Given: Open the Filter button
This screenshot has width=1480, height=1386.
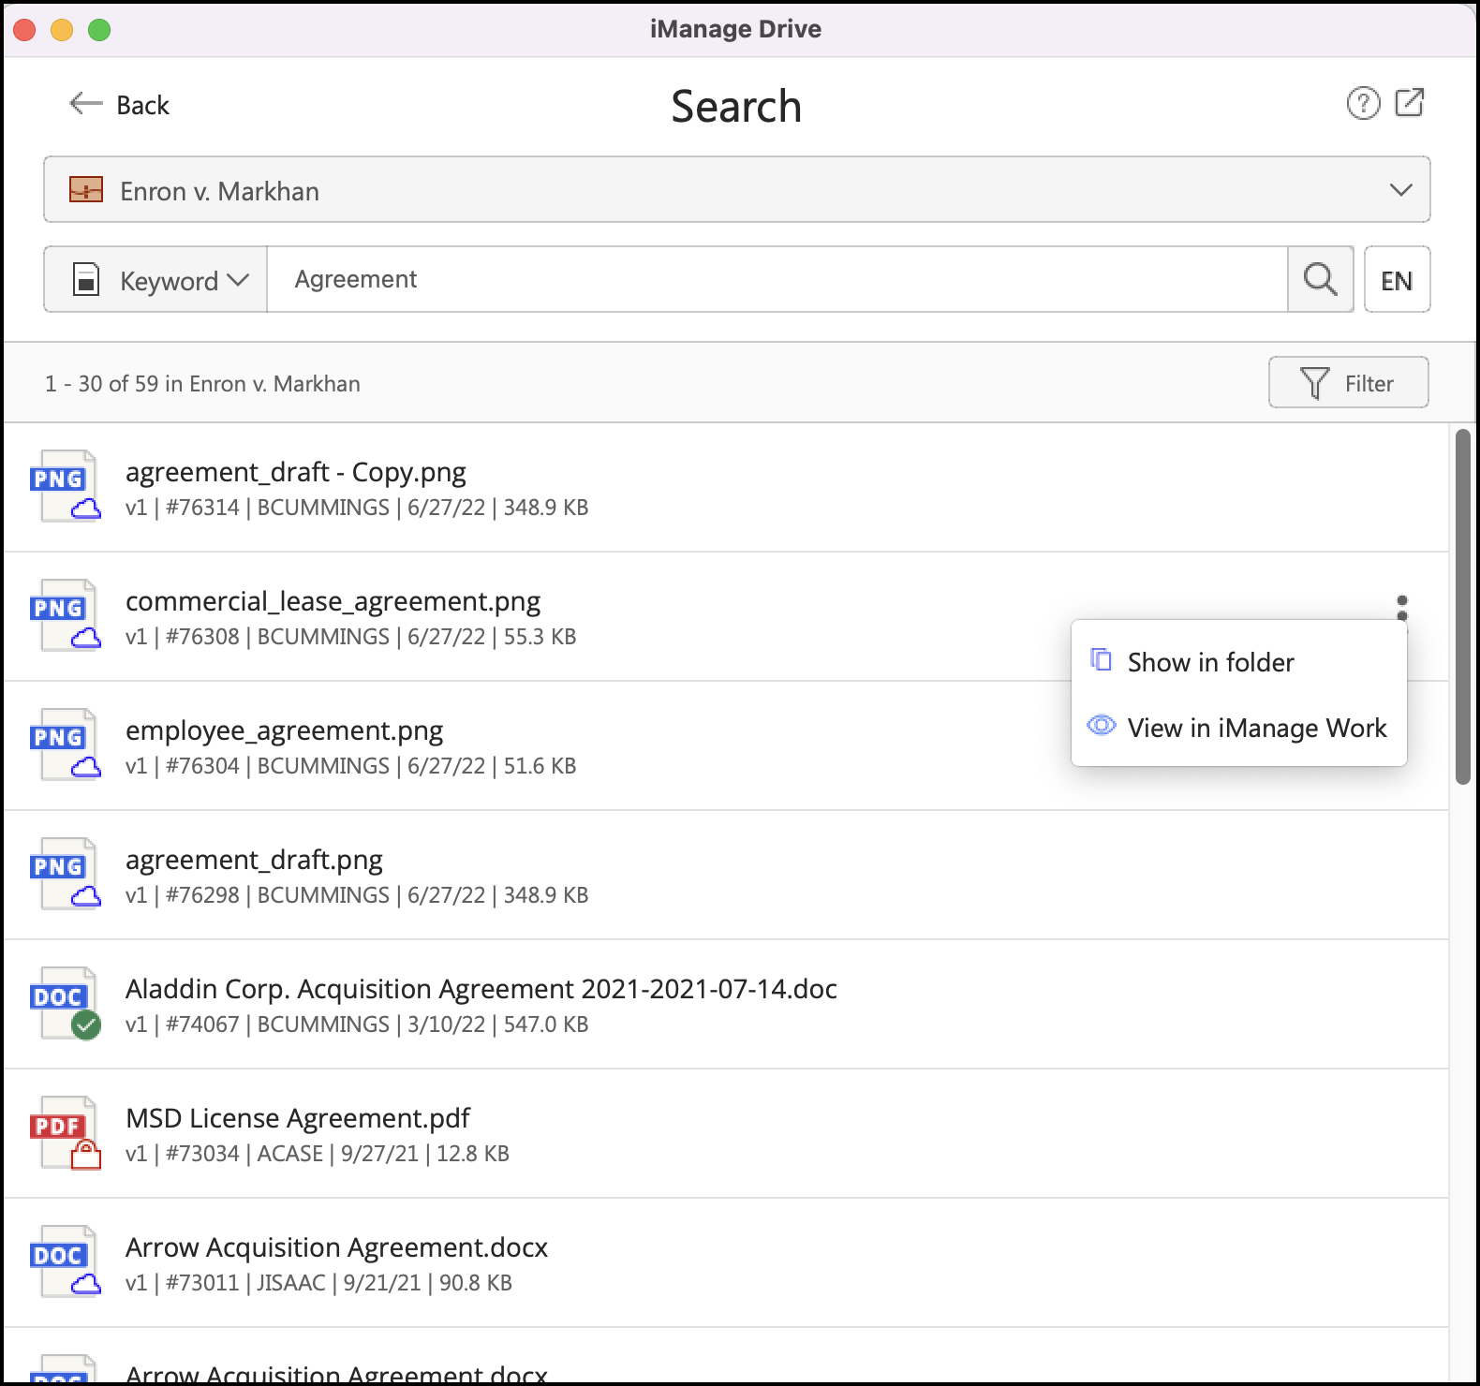Looking at the screenshot, I should click(x=1349, y=382).
